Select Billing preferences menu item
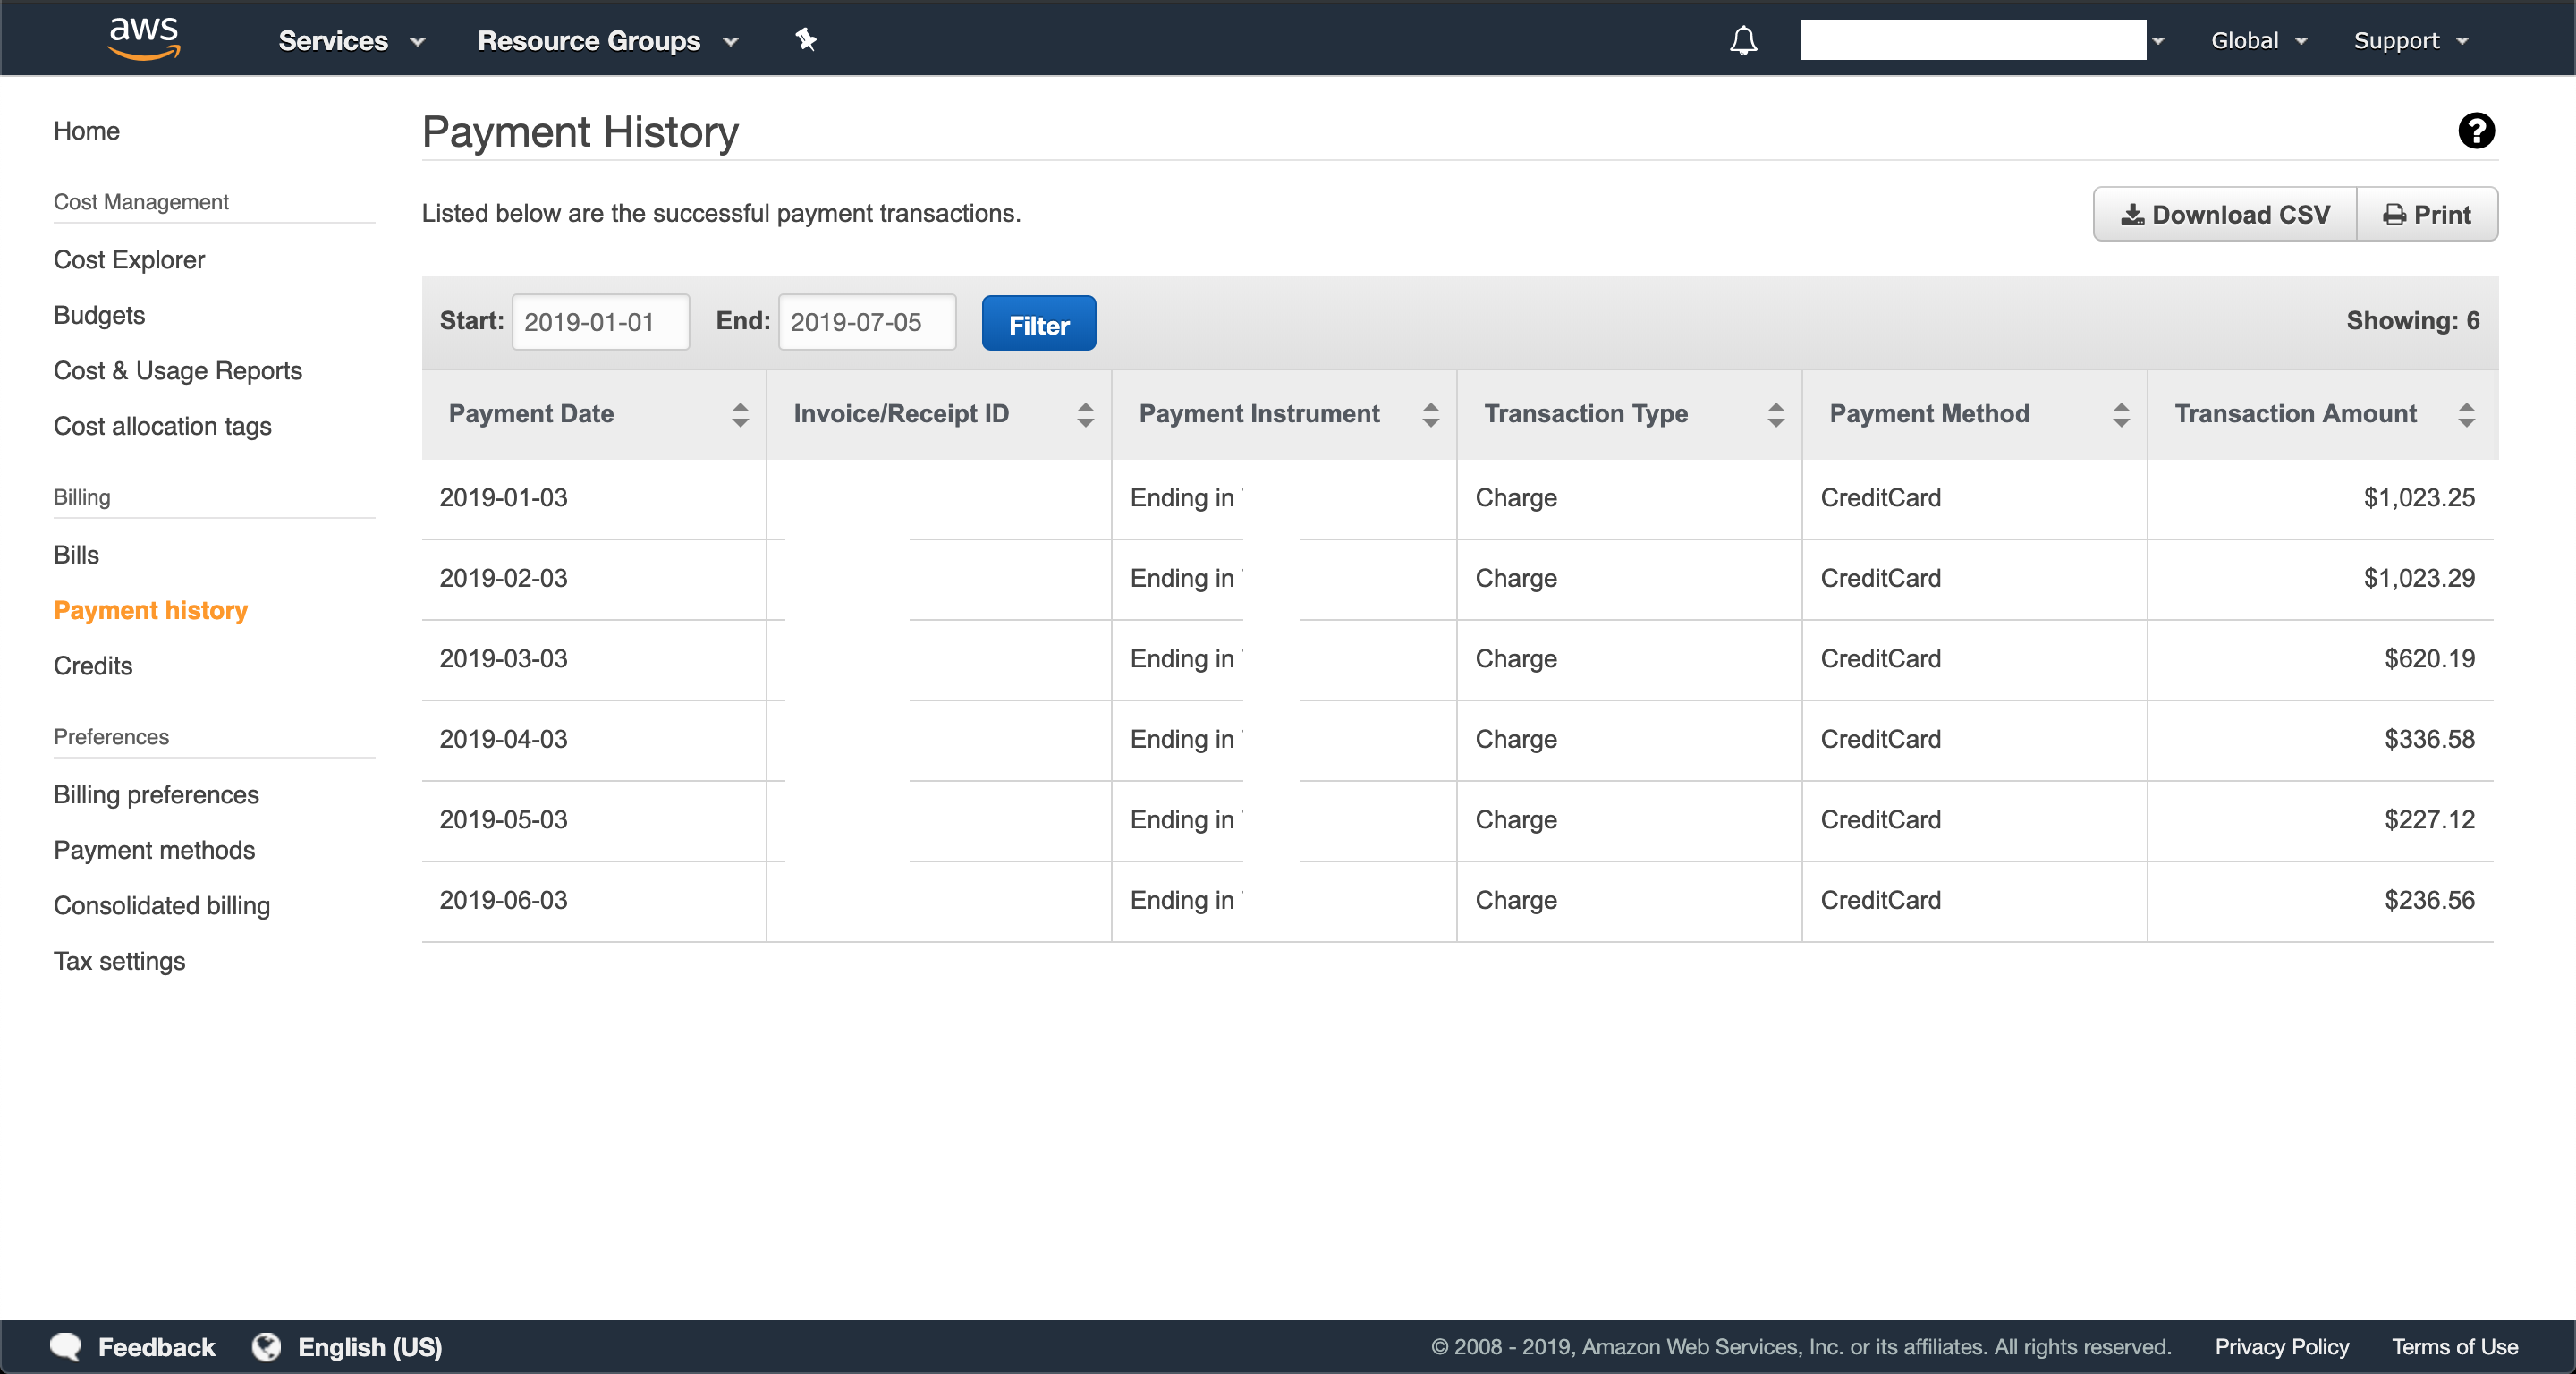 157,793
